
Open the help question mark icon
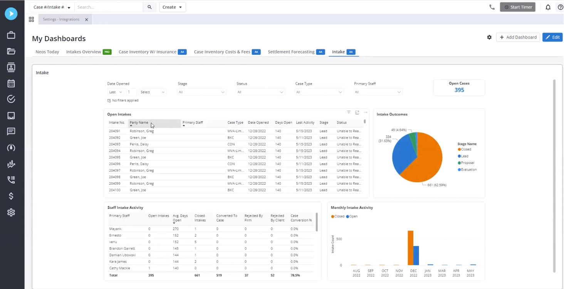(x=561, y=7)
